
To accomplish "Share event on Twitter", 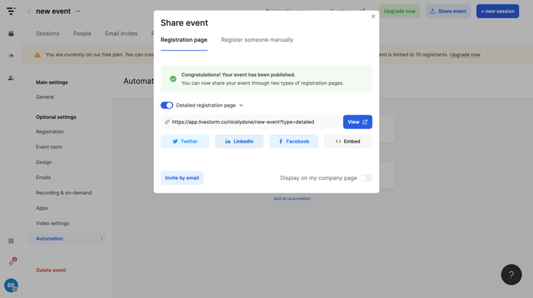I will (185, 141).
